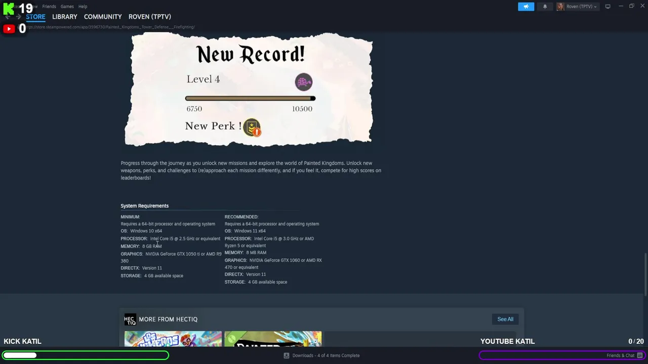Open the notifications bell icon

pos(545,7)
